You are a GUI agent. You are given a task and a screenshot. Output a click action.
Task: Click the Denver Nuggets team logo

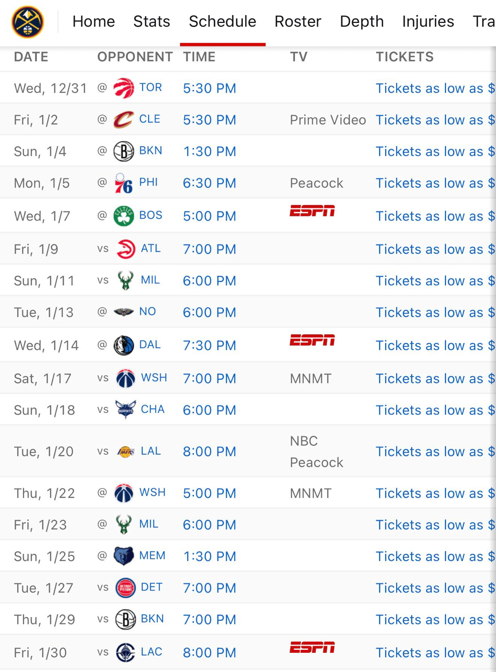click(27, 22)
